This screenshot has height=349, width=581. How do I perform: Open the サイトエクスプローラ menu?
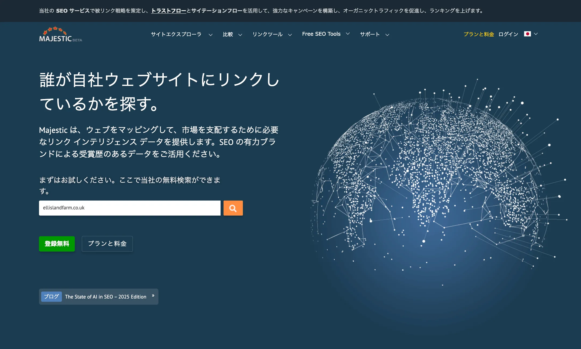point(176,34)
